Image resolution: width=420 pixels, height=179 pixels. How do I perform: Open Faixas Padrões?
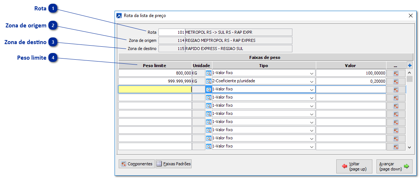(174, 164)
